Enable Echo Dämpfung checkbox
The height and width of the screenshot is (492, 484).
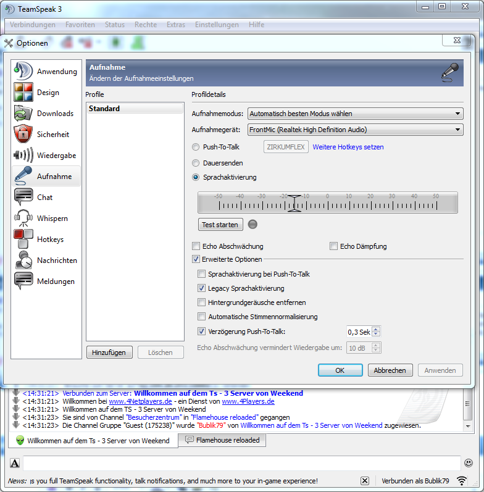(x=333, y=246)
